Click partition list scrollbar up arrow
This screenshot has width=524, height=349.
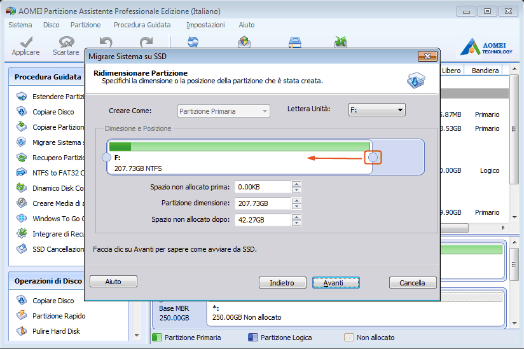point(514,69)
